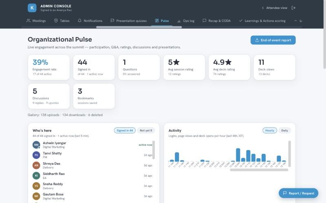Click the Discussions stat card
This screenshot has height=203, width=326.
48,96
